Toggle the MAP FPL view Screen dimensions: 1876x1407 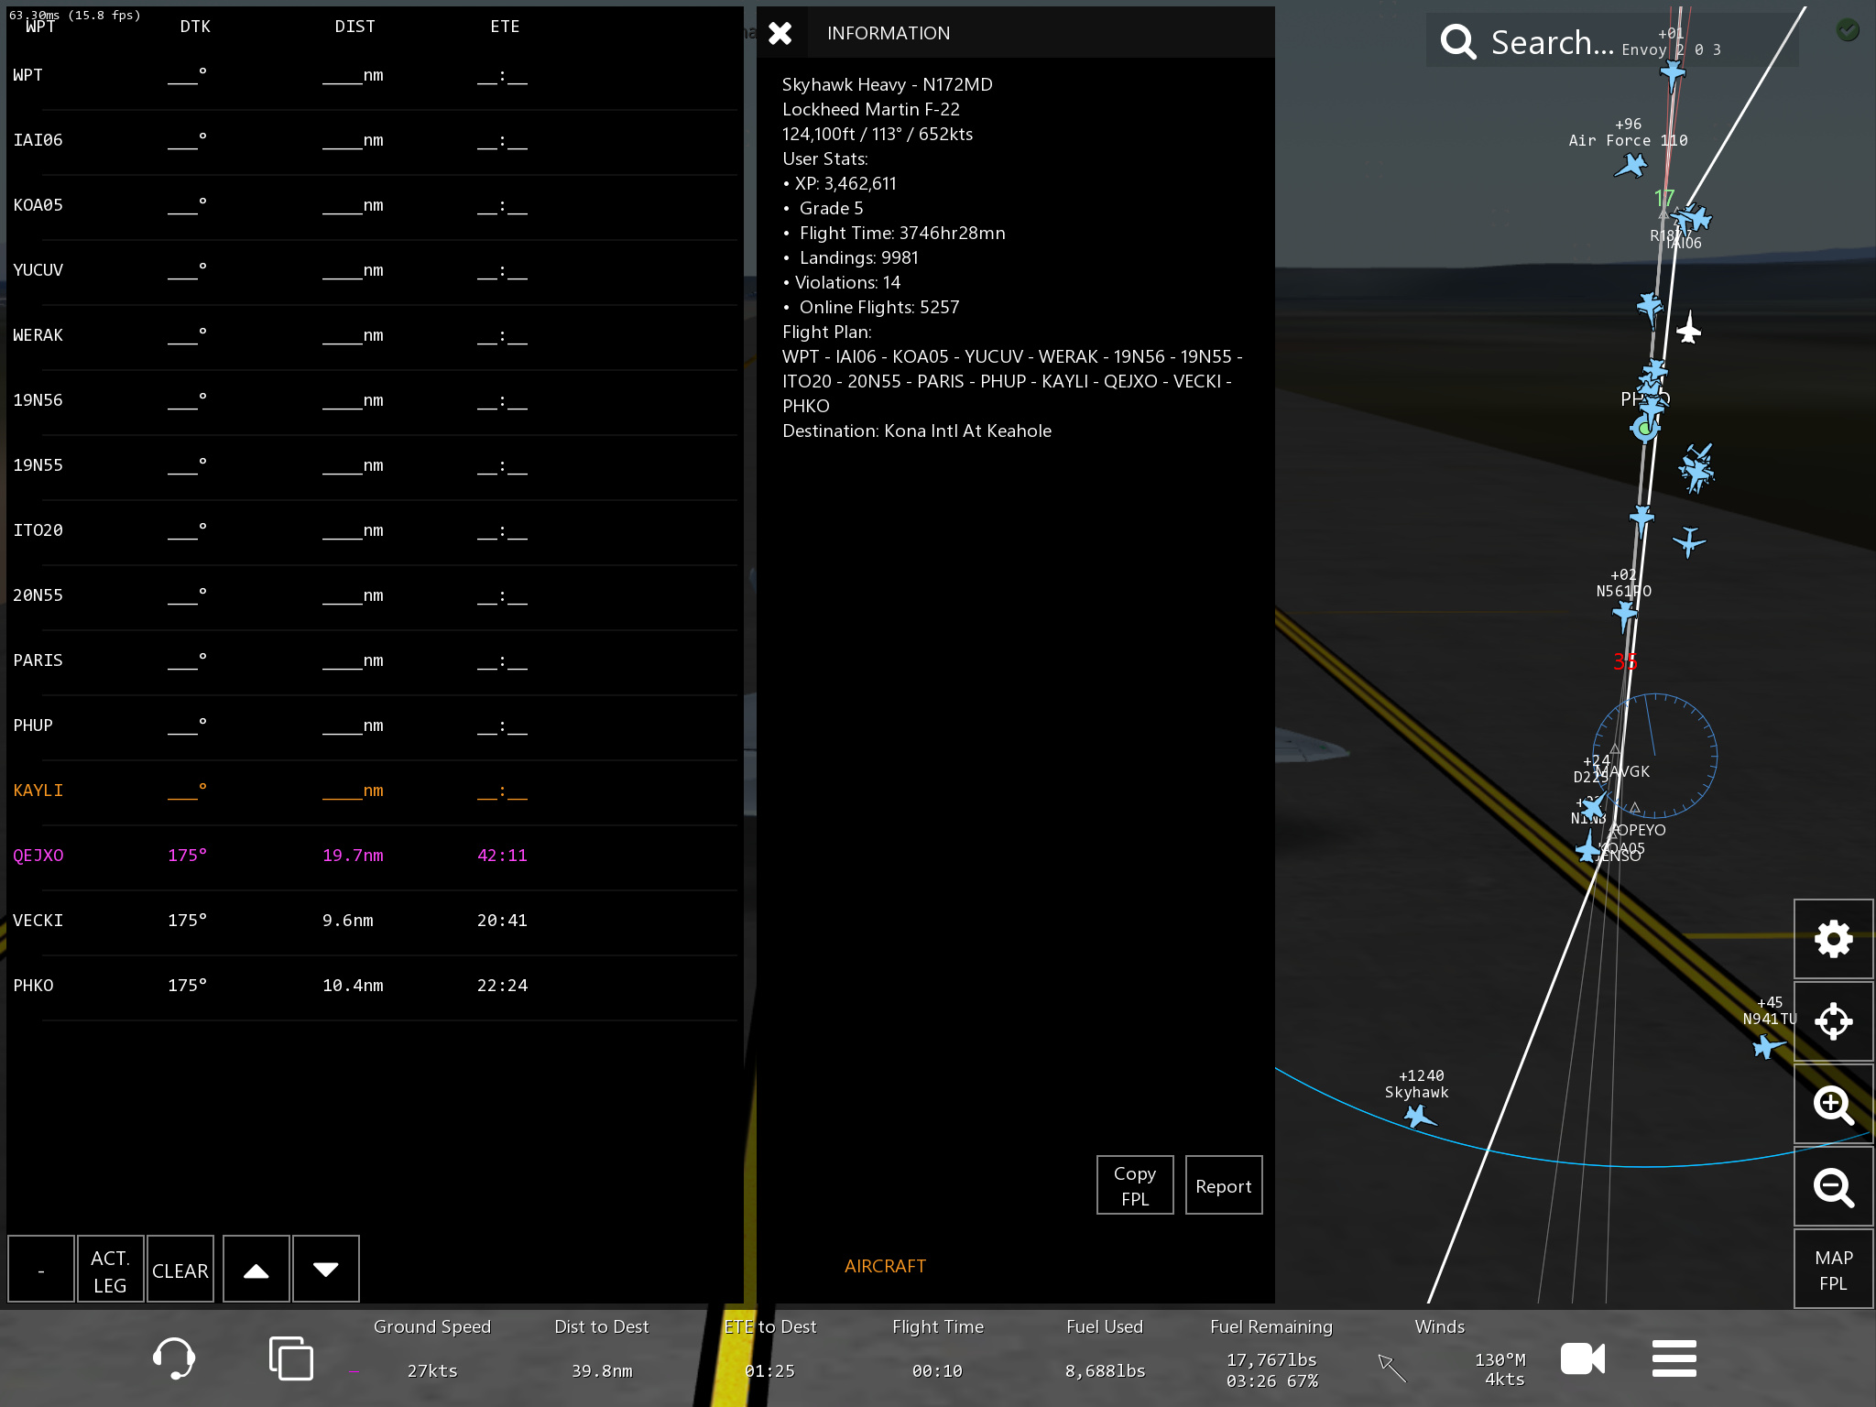[1833, 1270]
